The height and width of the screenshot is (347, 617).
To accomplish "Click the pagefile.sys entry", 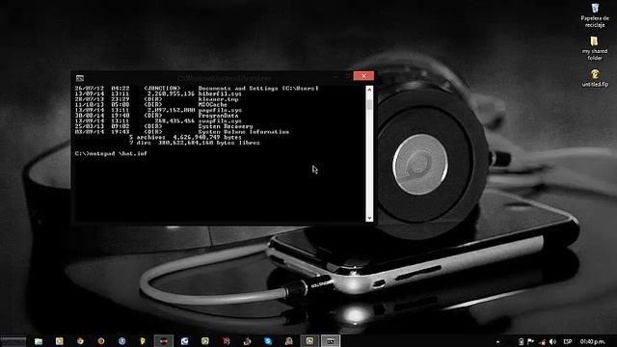I will point(158,111).
